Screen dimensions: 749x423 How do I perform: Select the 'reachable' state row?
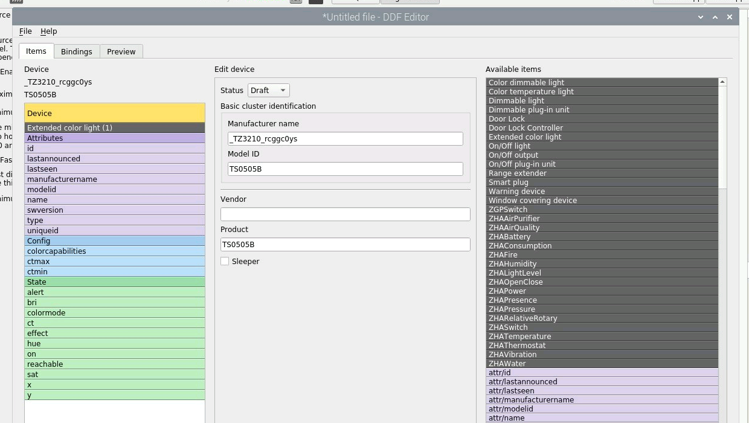[115, 364]
